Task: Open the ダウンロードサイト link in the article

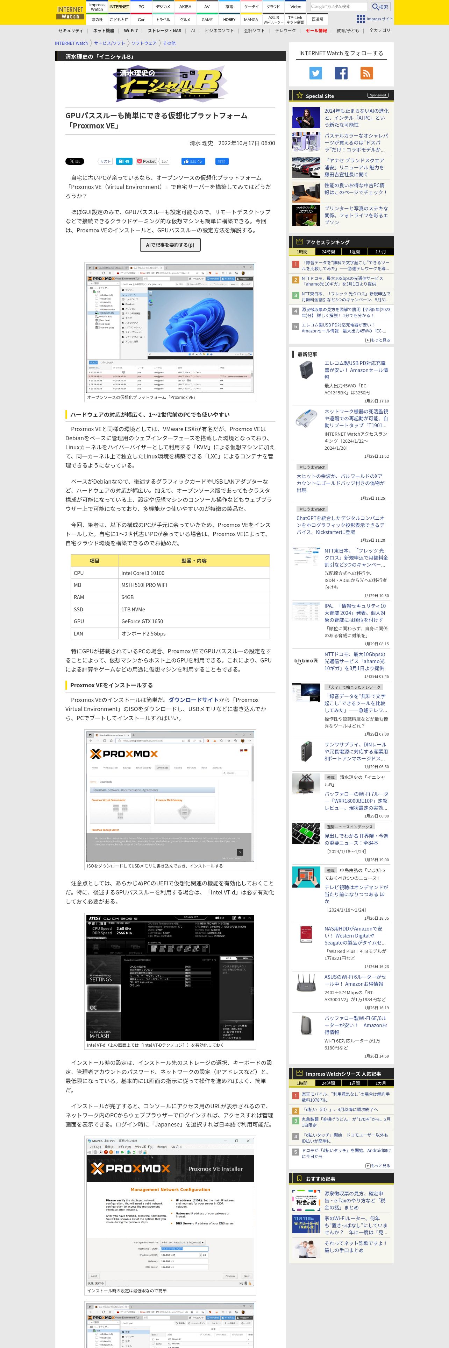Action: [193, 700]
